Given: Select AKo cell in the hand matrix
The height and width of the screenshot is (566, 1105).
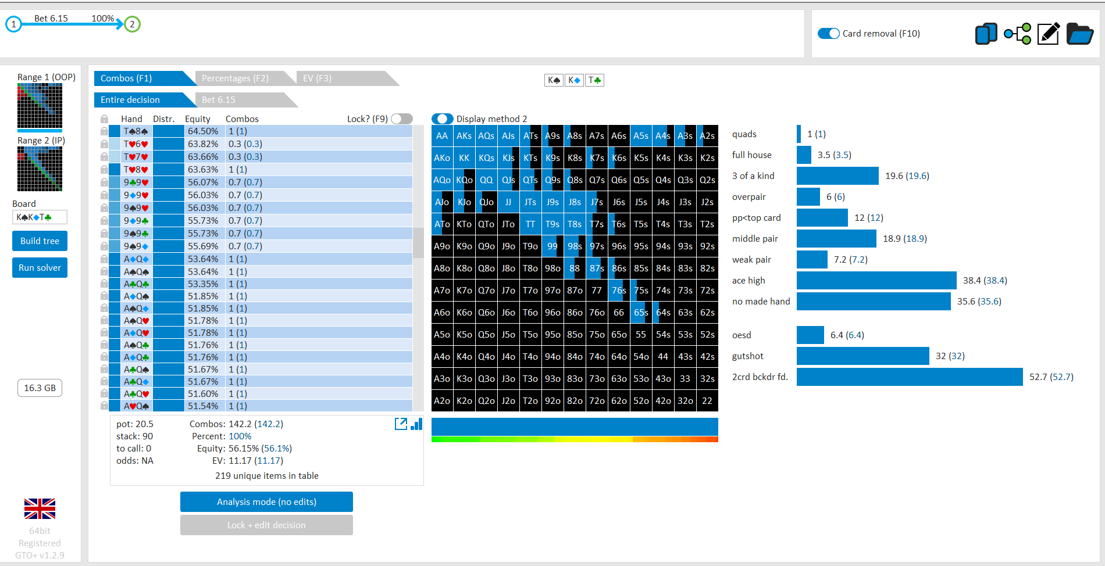Looking at the screenshot, I should (442, 158).
